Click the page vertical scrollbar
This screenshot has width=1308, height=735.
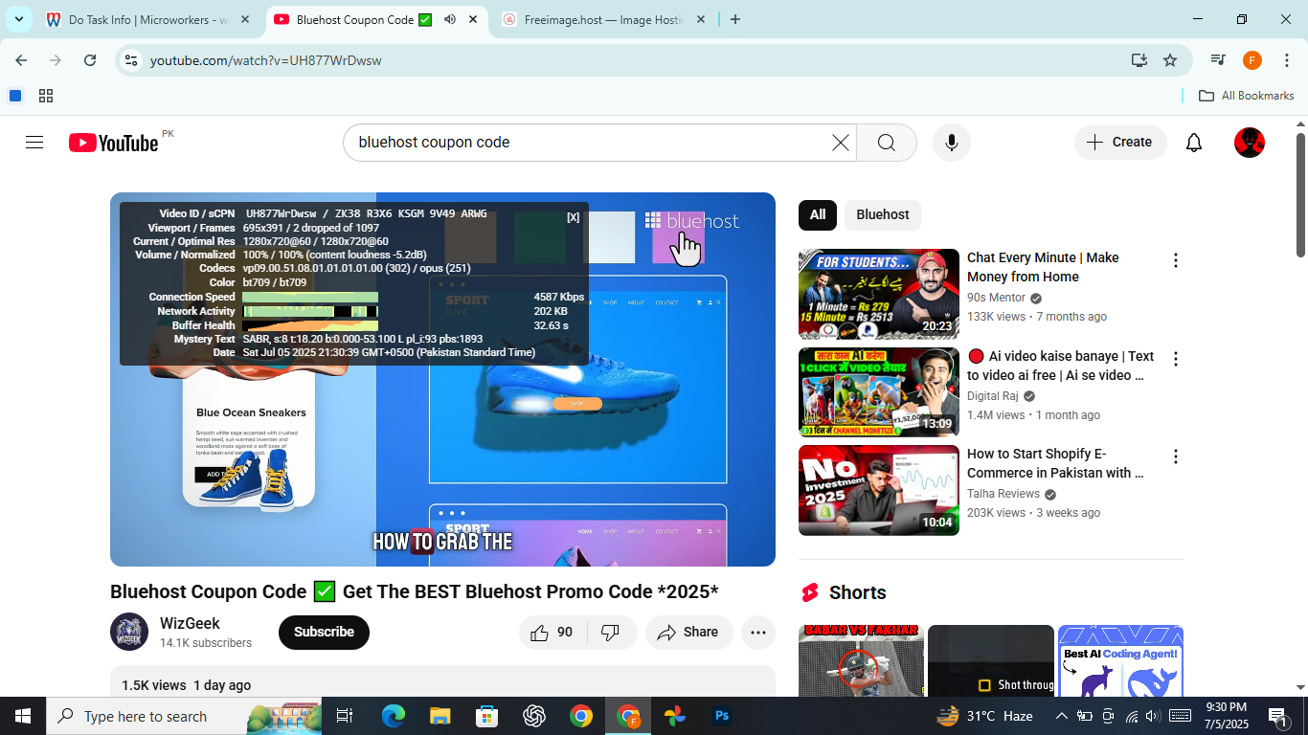click(1300, 195)
